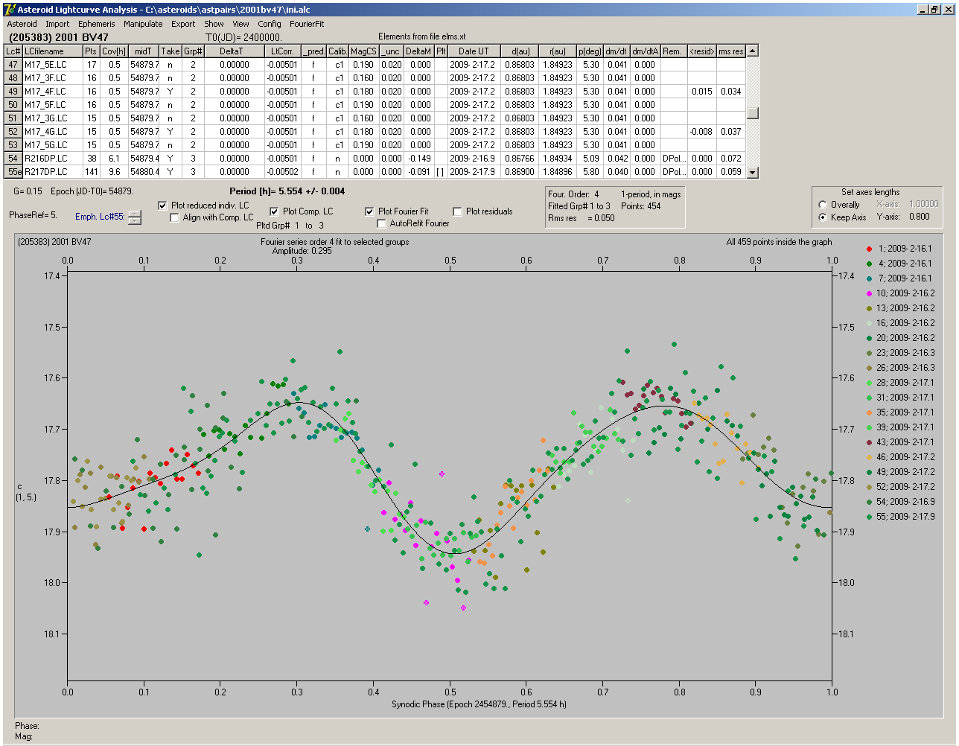Click the rms res column header
This screenshot has width=959, height=746.
point(730,51)
